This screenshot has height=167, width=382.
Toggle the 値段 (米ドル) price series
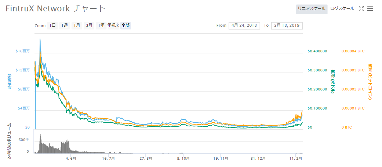coord(332,81)
